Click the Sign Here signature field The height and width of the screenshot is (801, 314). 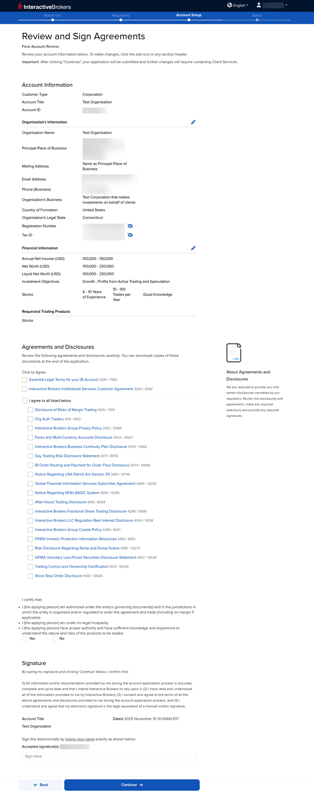109,756
